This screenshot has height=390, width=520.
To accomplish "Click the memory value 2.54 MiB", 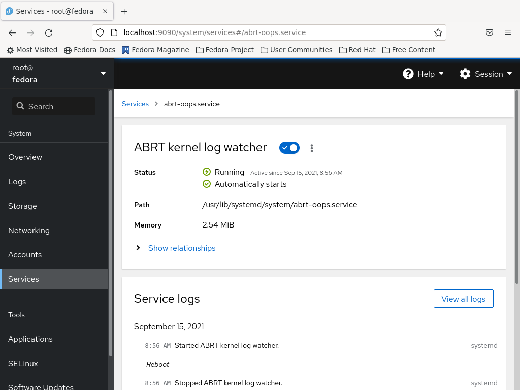I will (218, 225).
